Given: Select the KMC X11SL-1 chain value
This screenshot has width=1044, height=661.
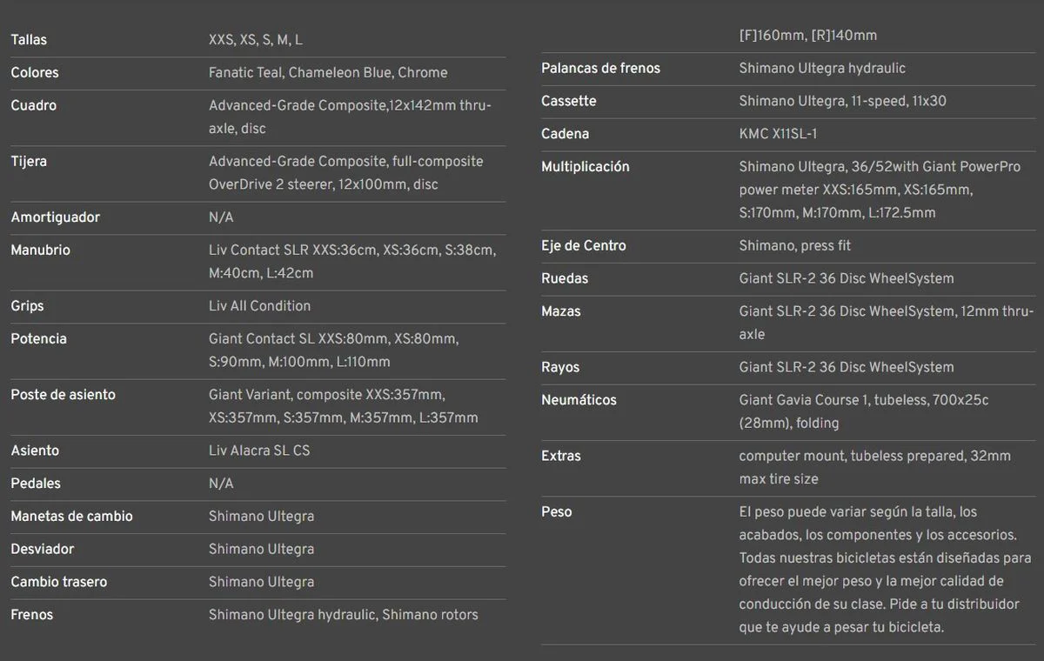Looking at the screenshot, I should [x=778, y=134].
